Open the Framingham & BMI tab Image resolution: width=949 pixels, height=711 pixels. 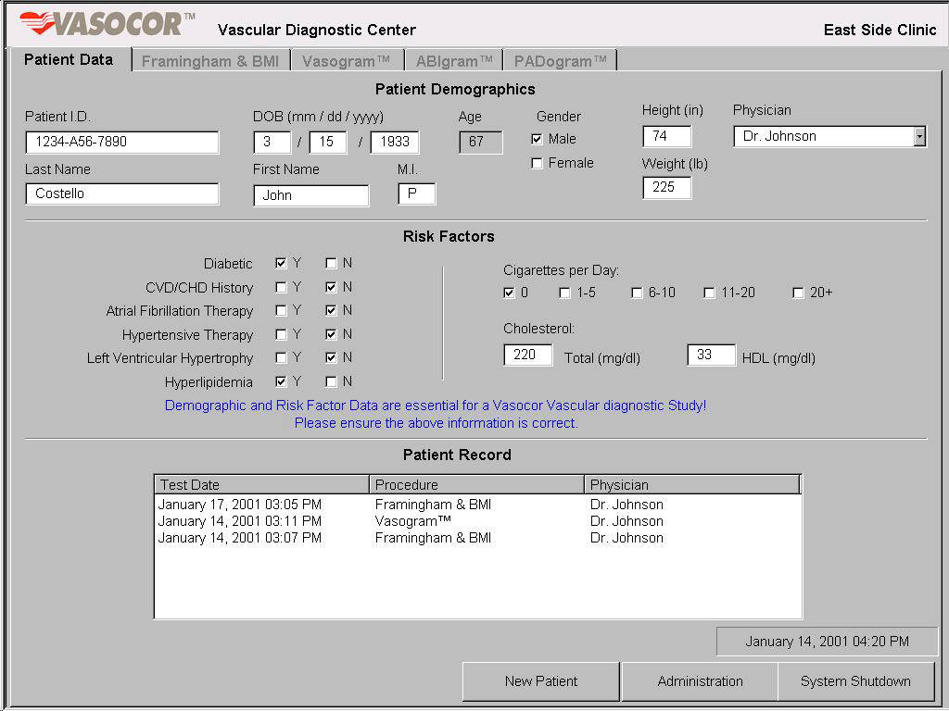(210, 61)
